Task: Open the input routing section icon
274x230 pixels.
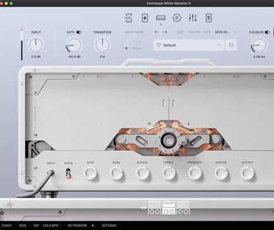Action: 128,18
